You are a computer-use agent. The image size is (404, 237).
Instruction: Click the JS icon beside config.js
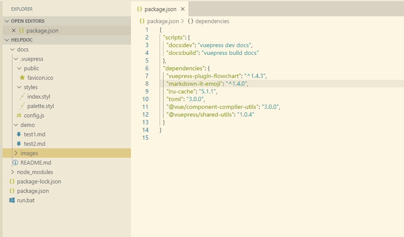tap(19, 116)
